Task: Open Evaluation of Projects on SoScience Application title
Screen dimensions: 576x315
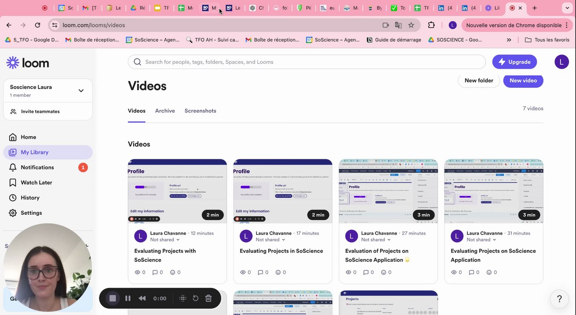Action: click(x=377, y=255)
